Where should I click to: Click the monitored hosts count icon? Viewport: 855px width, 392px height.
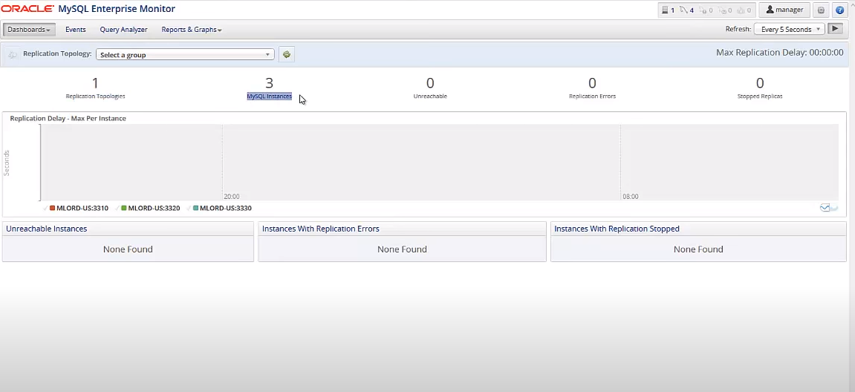[x=665, y=10]
